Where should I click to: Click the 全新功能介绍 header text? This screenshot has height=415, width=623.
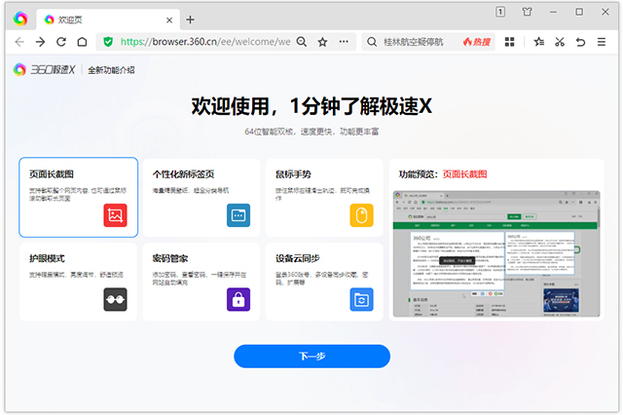tap(111, 70)
